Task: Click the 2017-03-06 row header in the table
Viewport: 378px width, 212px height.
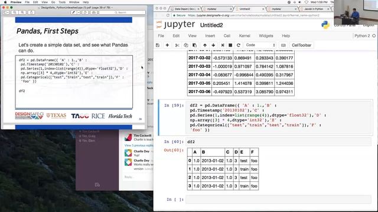Action: coord(200,92)
